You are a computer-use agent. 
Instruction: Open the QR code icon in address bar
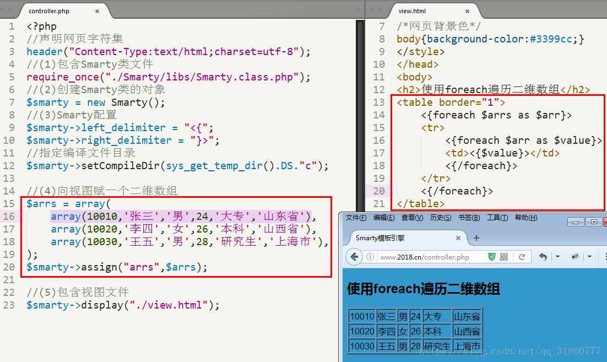point(504,257)
